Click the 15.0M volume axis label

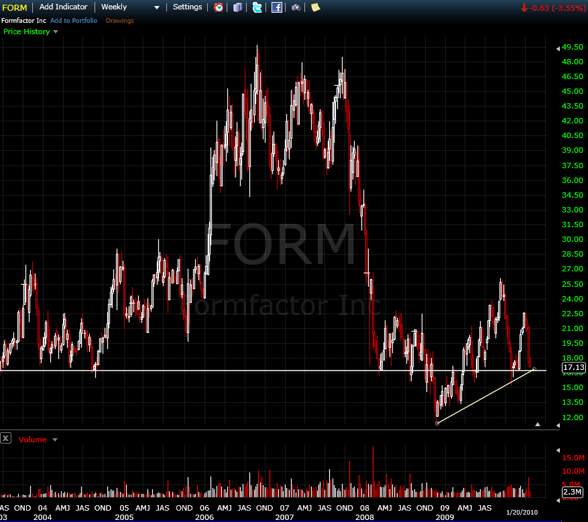573,458
